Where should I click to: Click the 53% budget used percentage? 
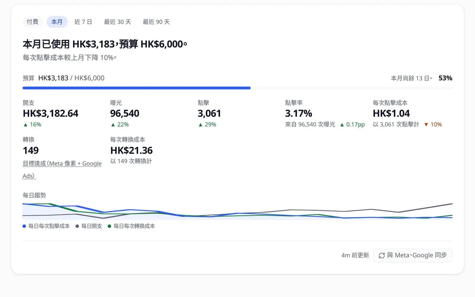tap(445, 78)
